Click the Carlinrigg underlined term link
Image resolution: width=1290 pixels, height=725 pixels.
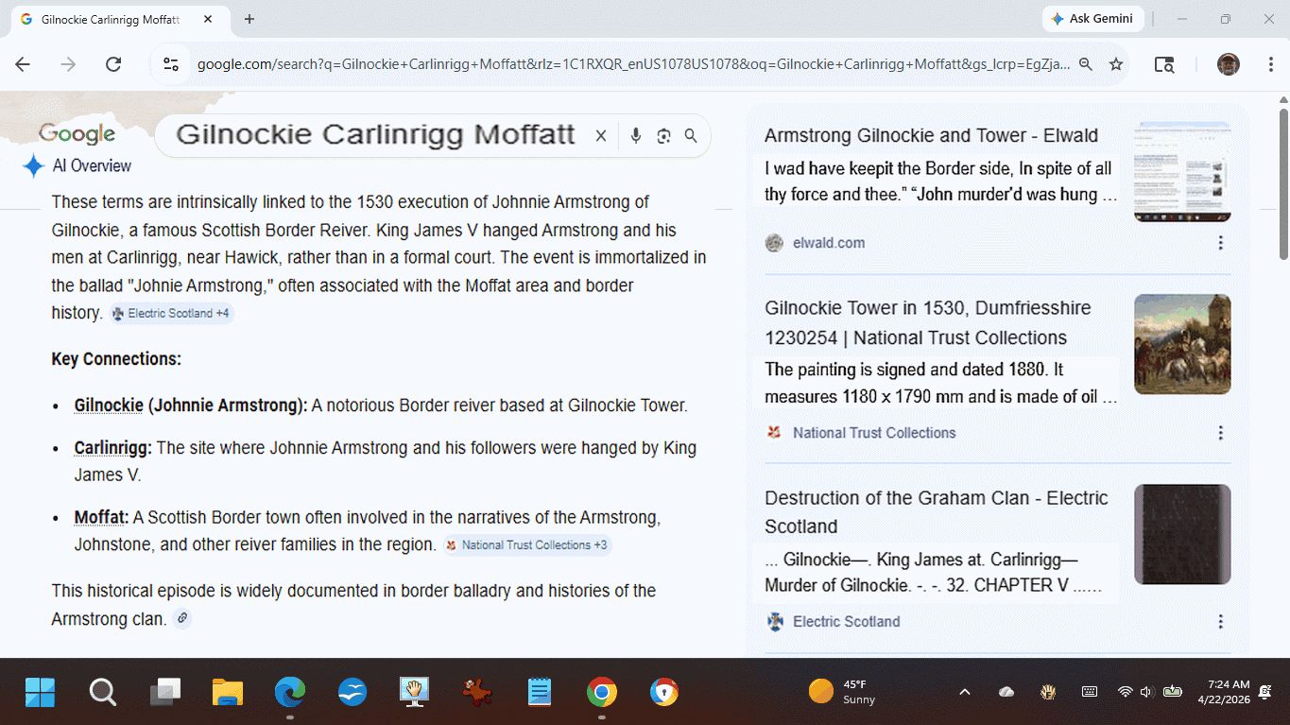pos(112,448)
